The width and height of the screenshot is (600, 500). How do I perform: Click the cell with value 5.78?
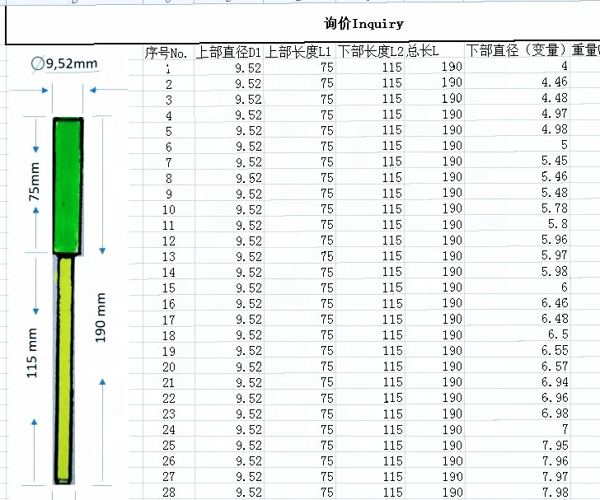[x=517, y=208]
